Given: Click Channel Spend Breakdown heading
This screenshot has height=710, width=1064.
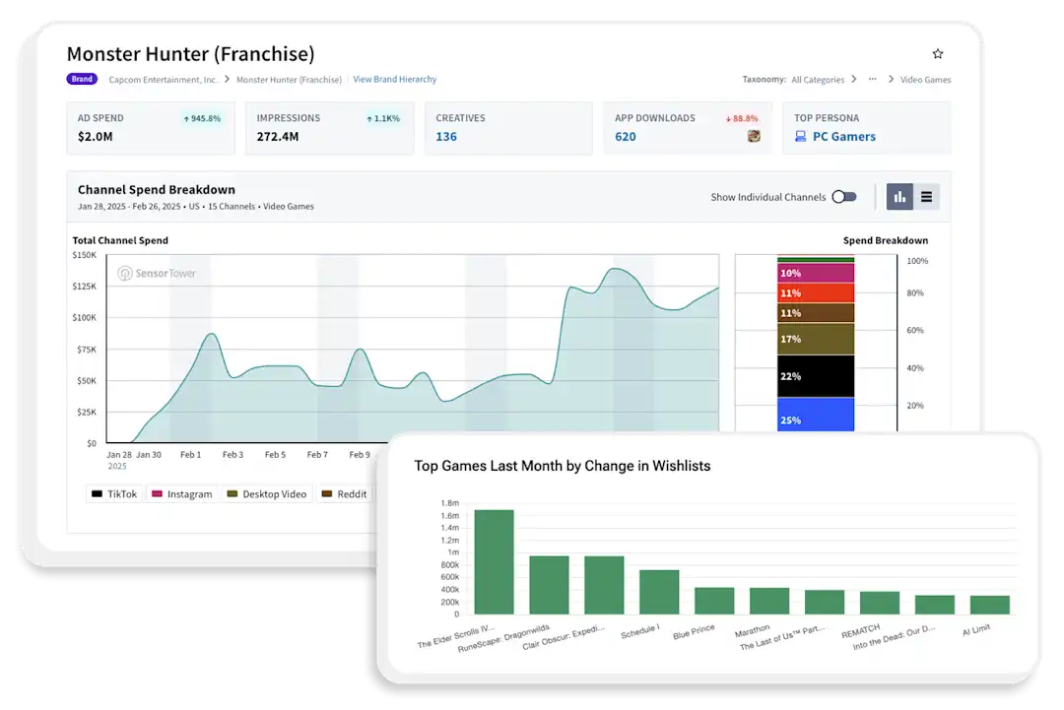Looking at the screenshot, I should click(x=157, y=190).
